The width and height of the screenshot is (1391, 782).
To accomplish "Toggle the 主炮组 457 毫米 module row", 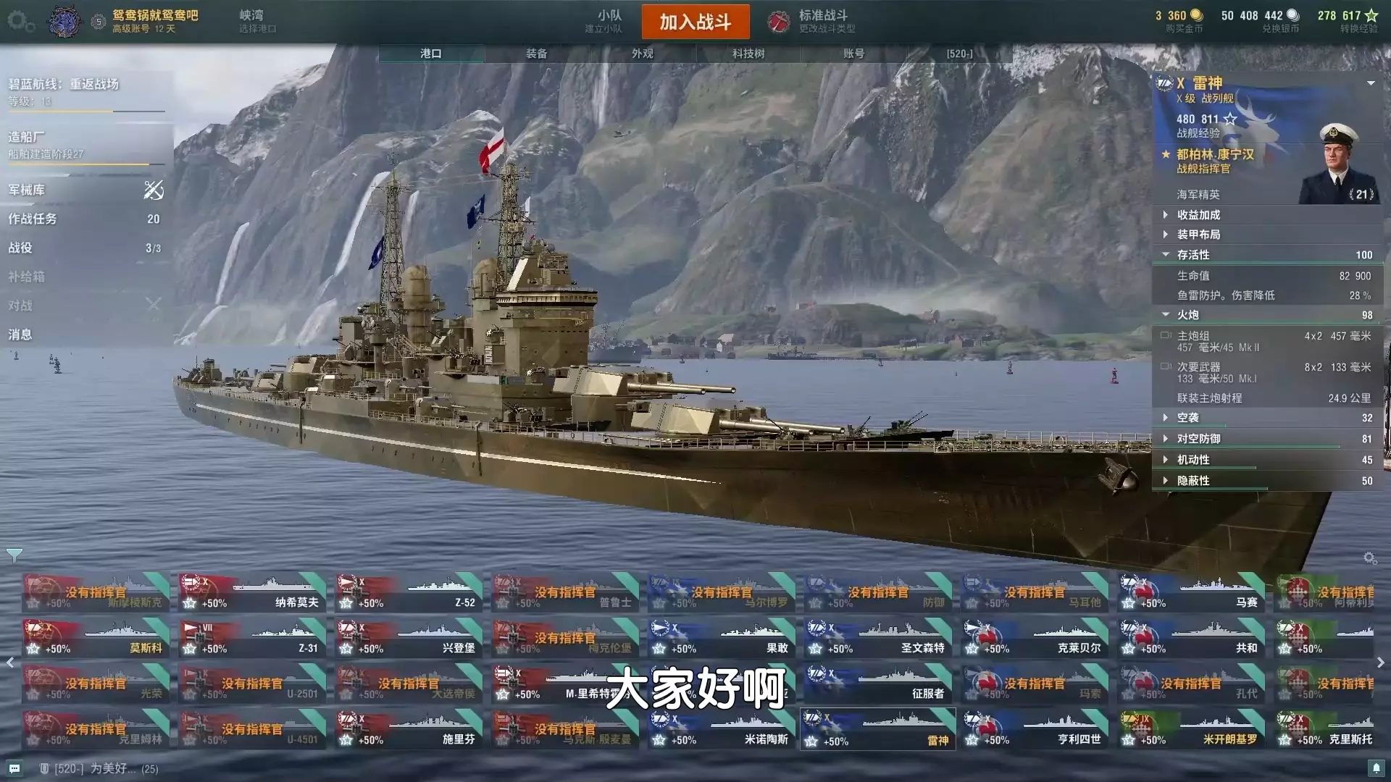I will coord(1268,341).
